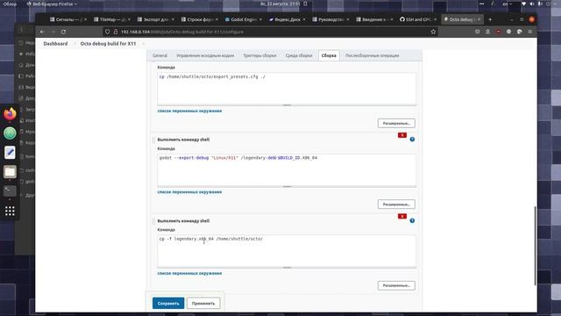Expand dropdown arrow after Octo debug breadcrumb
Viewport: 561px width, 316px height.
tap(143, 44)
